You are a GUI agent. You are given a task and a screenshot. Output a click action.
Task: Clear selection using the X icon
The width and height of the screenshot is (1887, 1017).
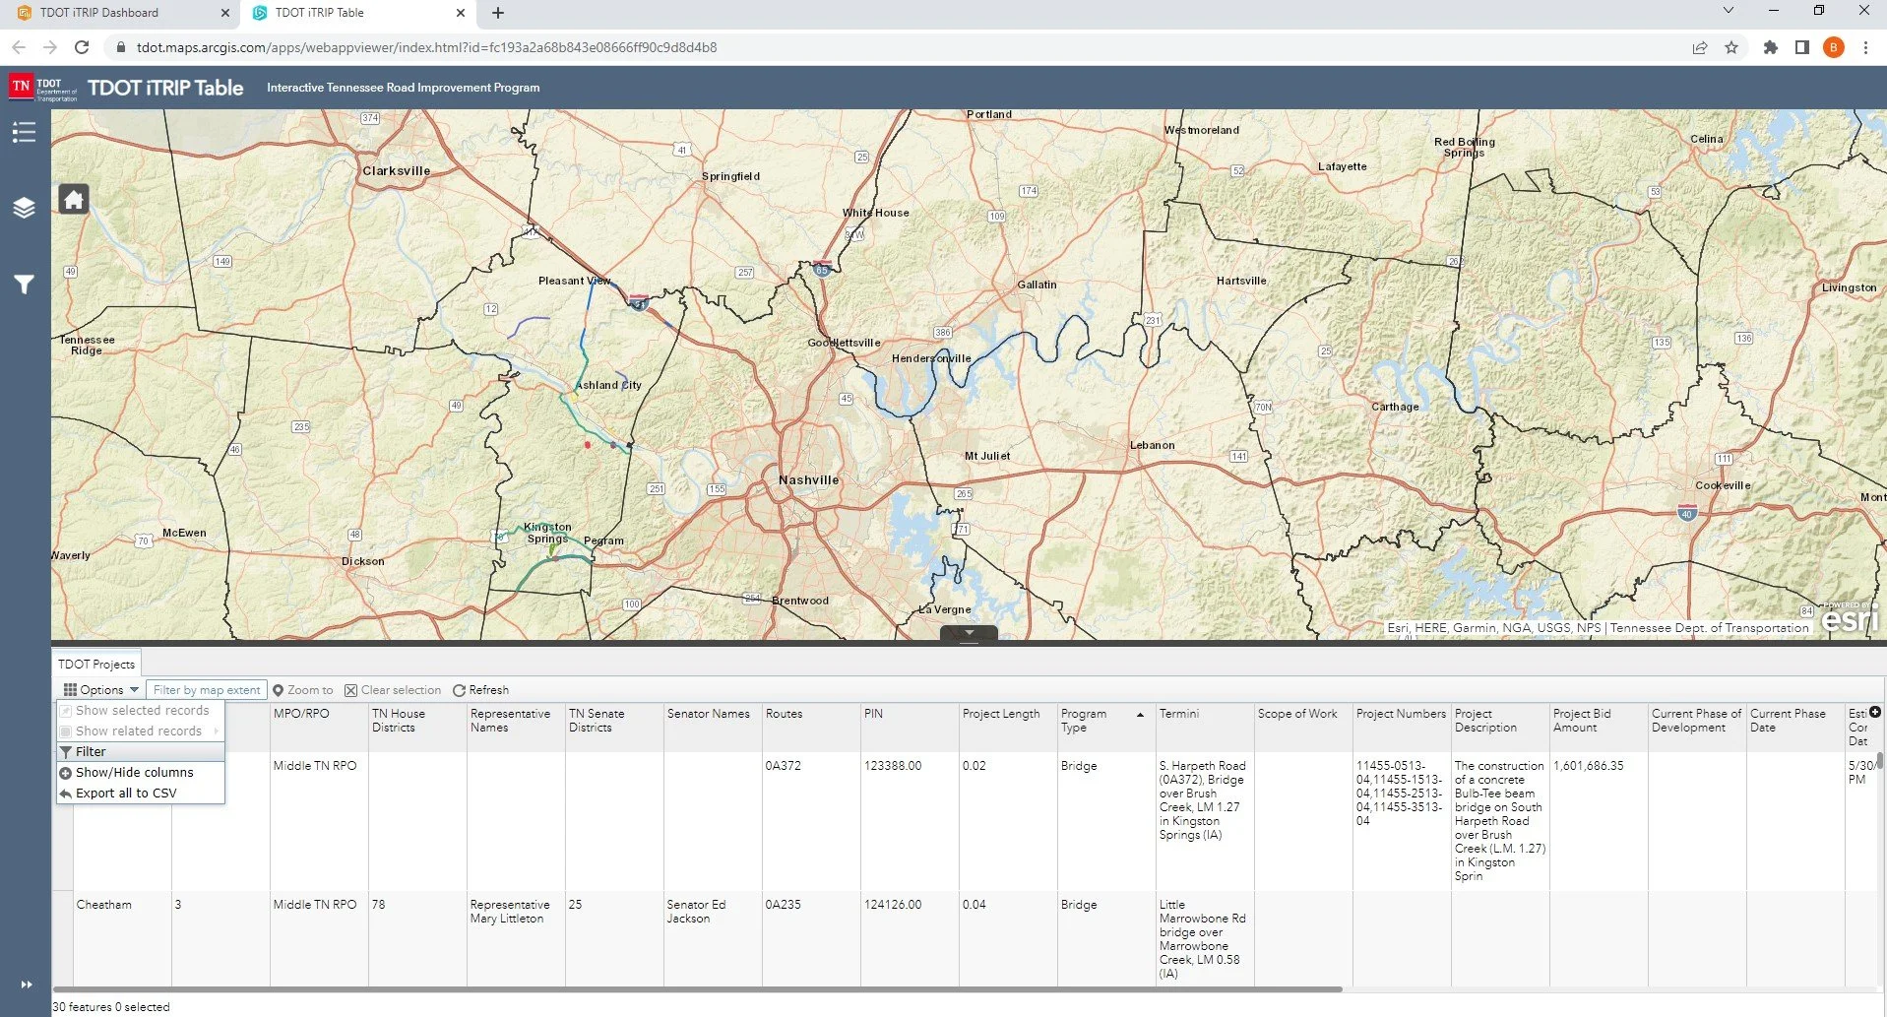pos(351,689)
